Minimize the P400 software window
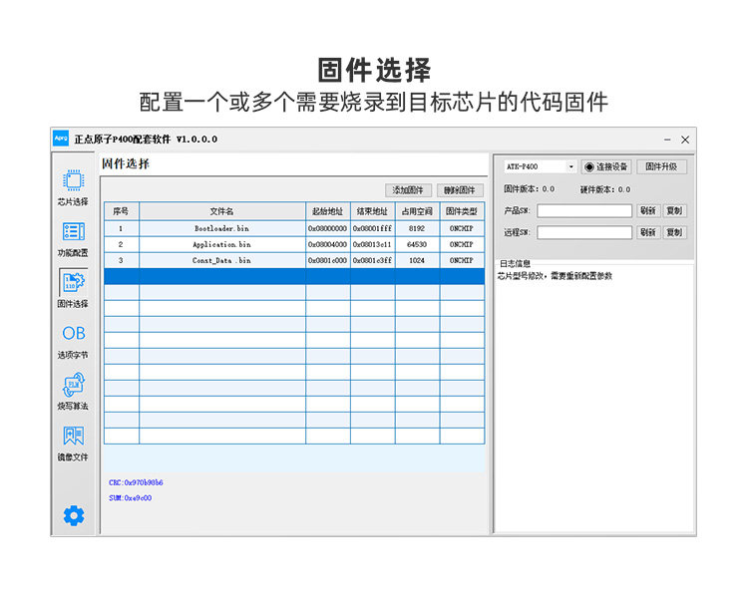The image size is (748, 596). coord(667,140)
